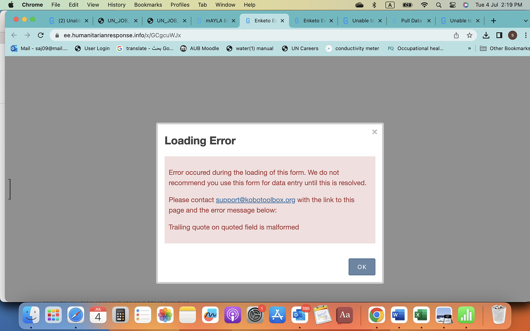Open the Downloads list
Image resolution: width=530 pixels, height=331 pixels.
(485, 35)
